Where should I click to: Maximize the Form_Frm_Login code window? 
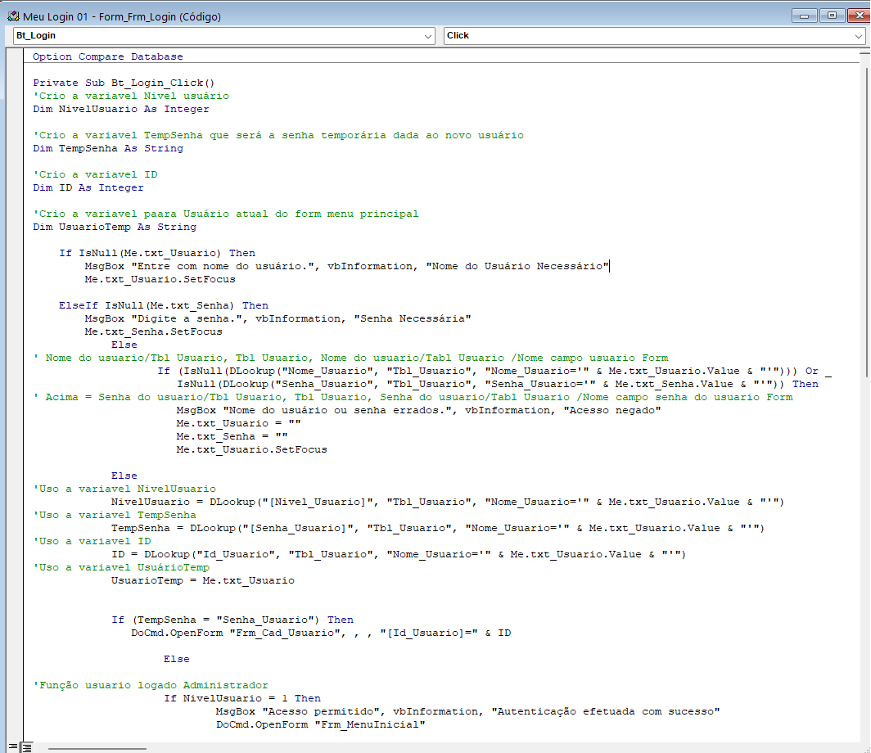coord(832,16)
